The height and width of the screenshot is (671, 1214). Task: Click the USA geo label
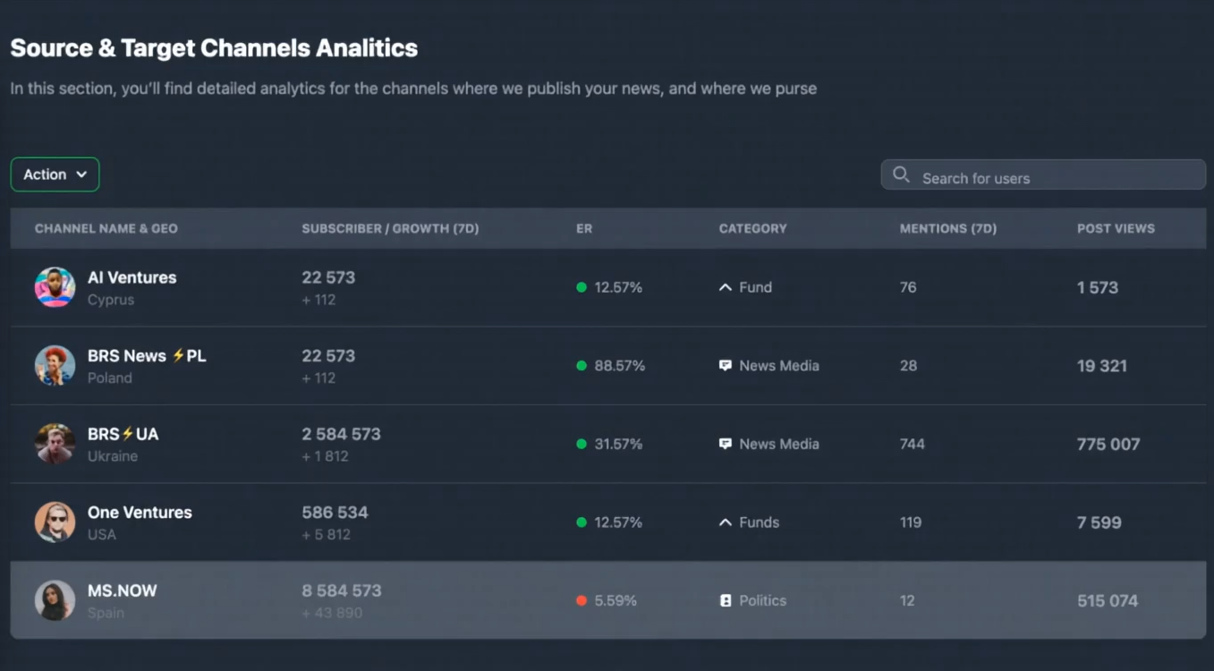[102, 534]
